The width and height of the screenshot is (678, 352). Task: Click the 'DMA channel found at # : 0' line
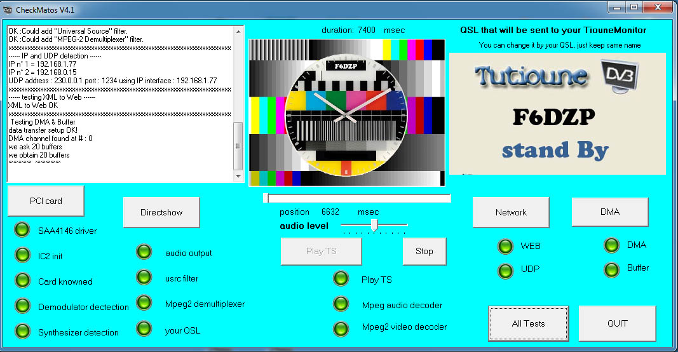[50, 139]
